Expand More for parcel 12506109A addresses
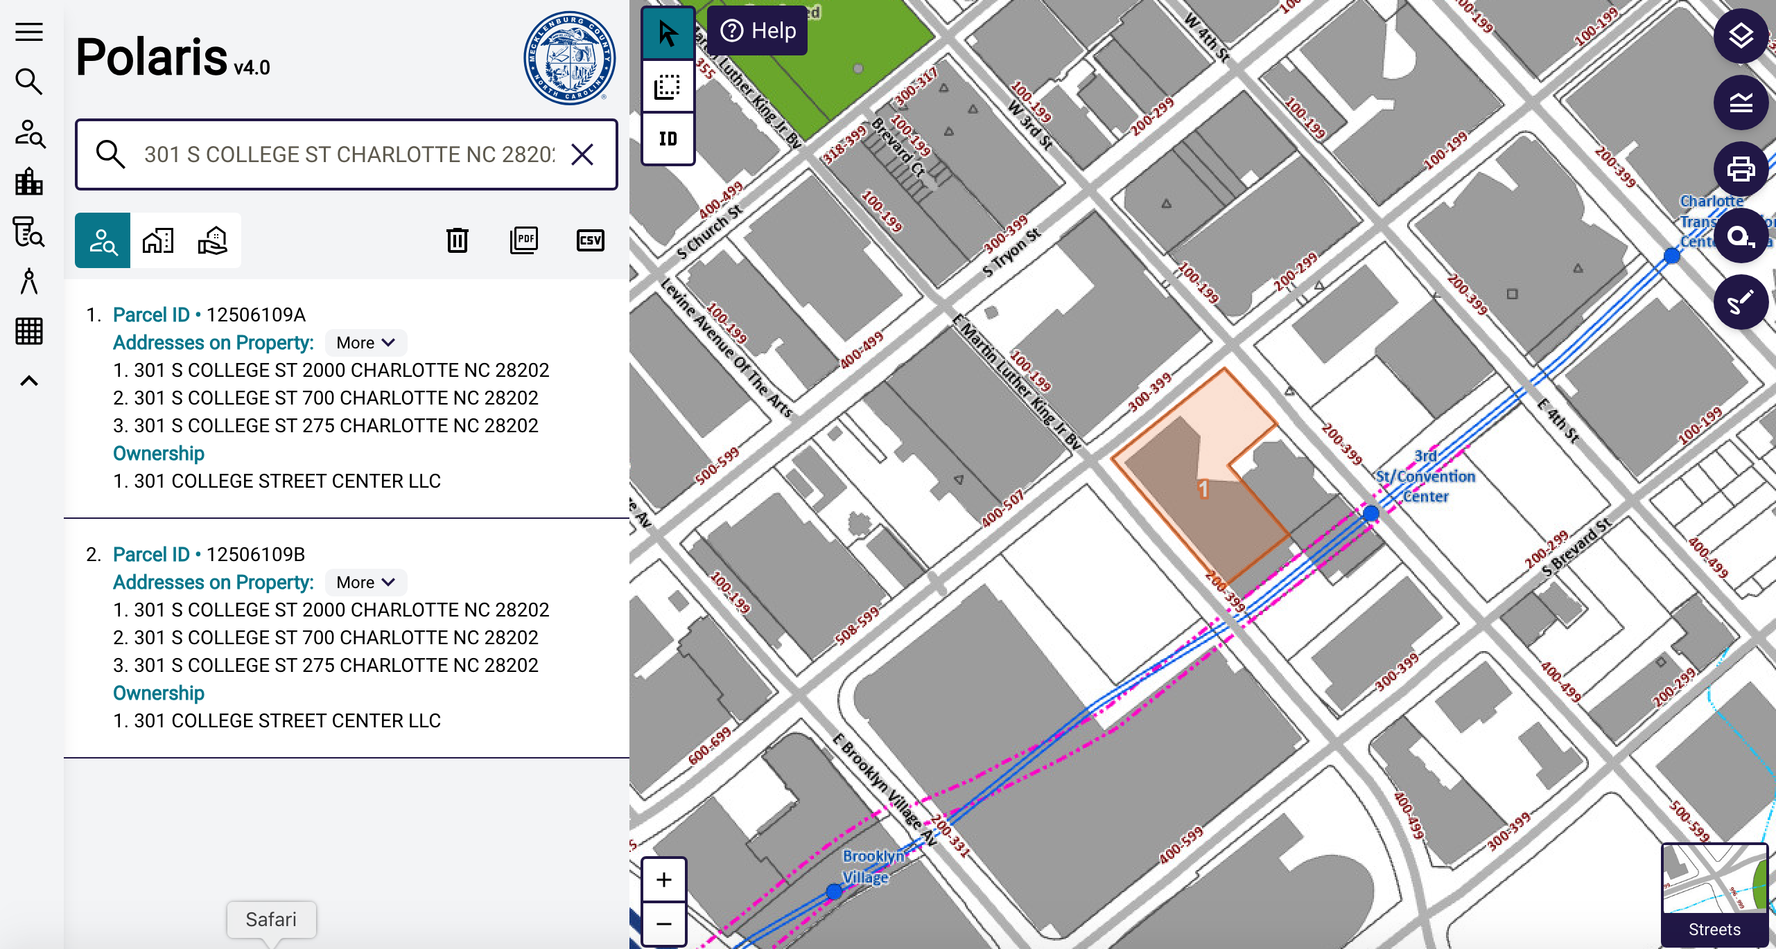 (365, 343)
